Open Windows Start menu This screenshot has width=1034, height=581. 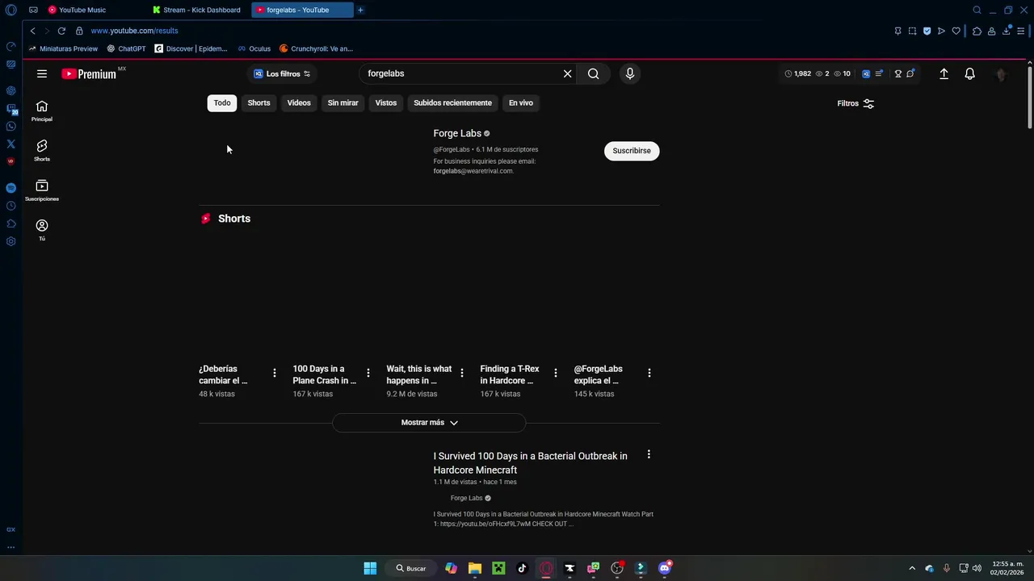click(x=370, y=568)
